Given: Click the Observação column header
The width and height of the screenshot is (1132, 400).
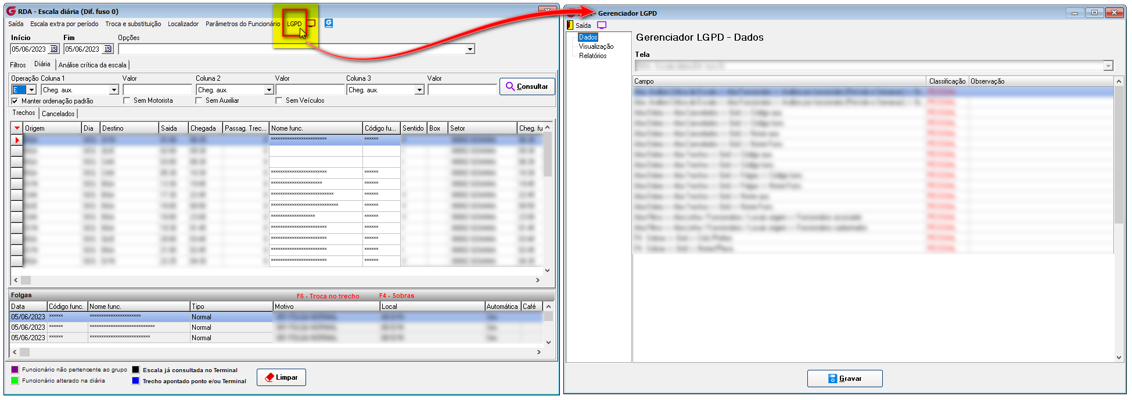Looking at the screenshot, I should pyautogui.click(x=1041, y=81).
